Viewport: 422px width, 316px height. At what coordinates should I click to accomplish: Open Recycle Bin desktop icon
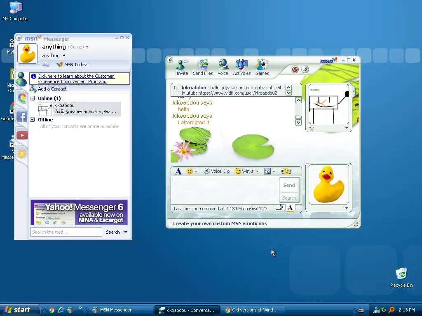tap(401, 277)
